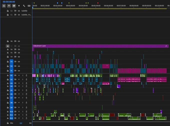Click the Mix track volume value 0,0
The width and height of the screenshot is (170, 126).
click(x=21, y=123)
